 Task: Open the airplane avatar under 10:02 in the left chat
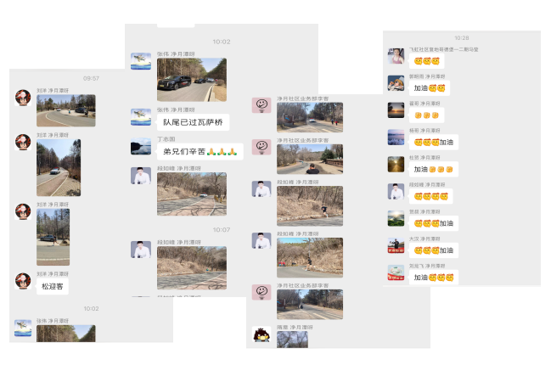[x=23, y=328]
